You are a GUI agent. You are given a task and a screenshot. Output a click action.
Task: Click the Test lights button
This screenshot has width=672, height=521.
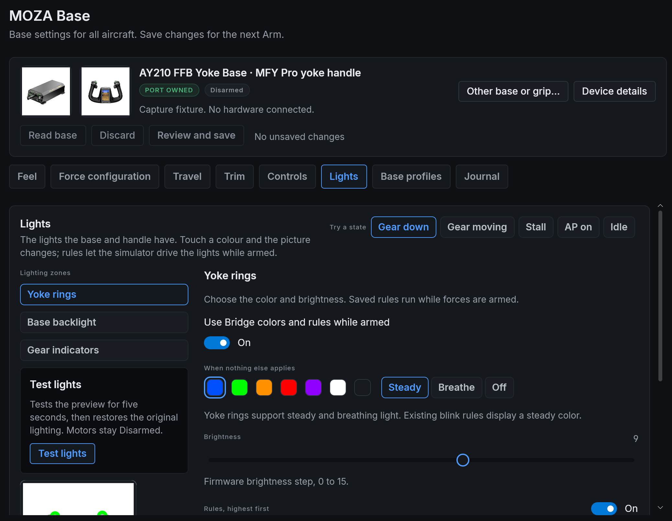tap(62, 454)
